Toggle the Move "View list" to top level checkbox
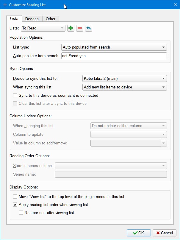The height and width of the screenshot is (240, 180). click(15, 197)
